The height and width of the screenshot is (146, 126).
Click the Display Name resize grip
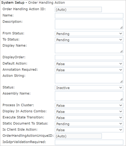click(x=121, y=52)
